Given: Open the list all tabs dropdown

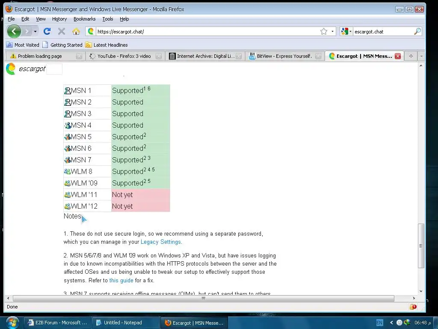Looking at the screenshot, I should coord(421,56).
